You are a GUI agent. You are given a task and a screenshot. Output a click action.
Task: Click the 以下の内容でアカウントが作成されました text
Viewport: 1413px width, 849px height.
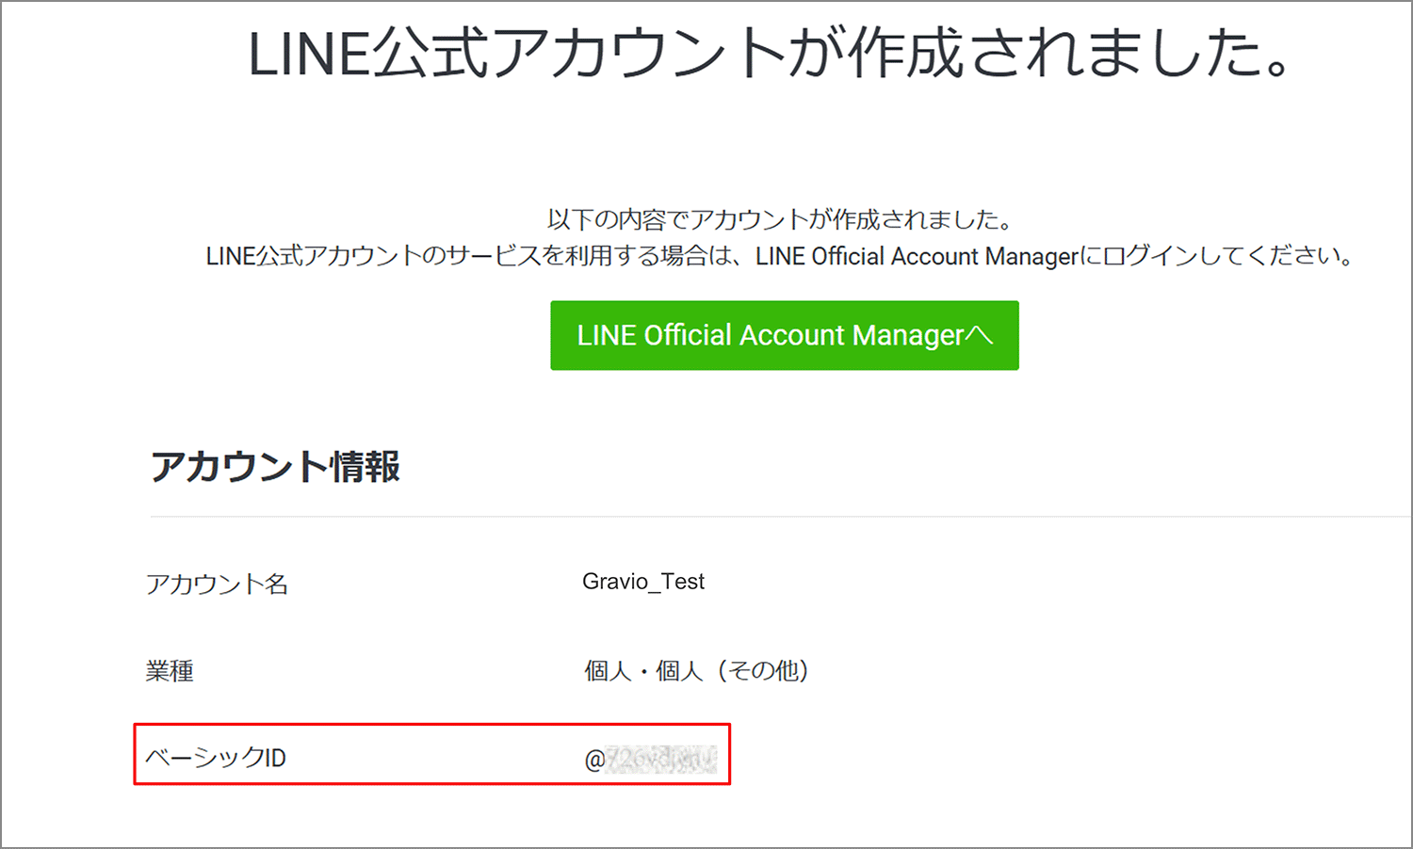point(780,219)
